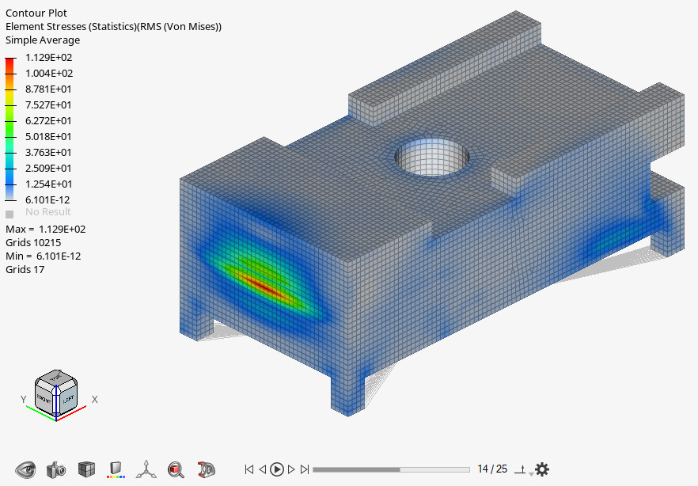698x486 pixels.
Task: Open animation settings gear
Action: (x=542, y=469)
